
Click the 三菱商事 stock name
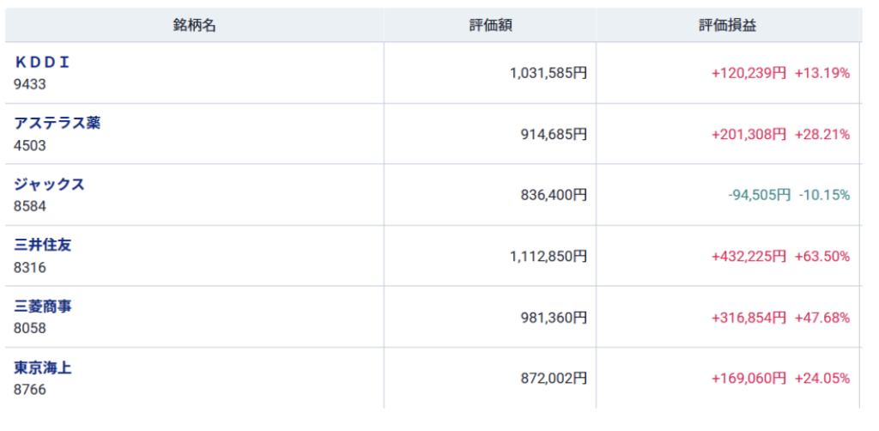click(x=43, y=306)
